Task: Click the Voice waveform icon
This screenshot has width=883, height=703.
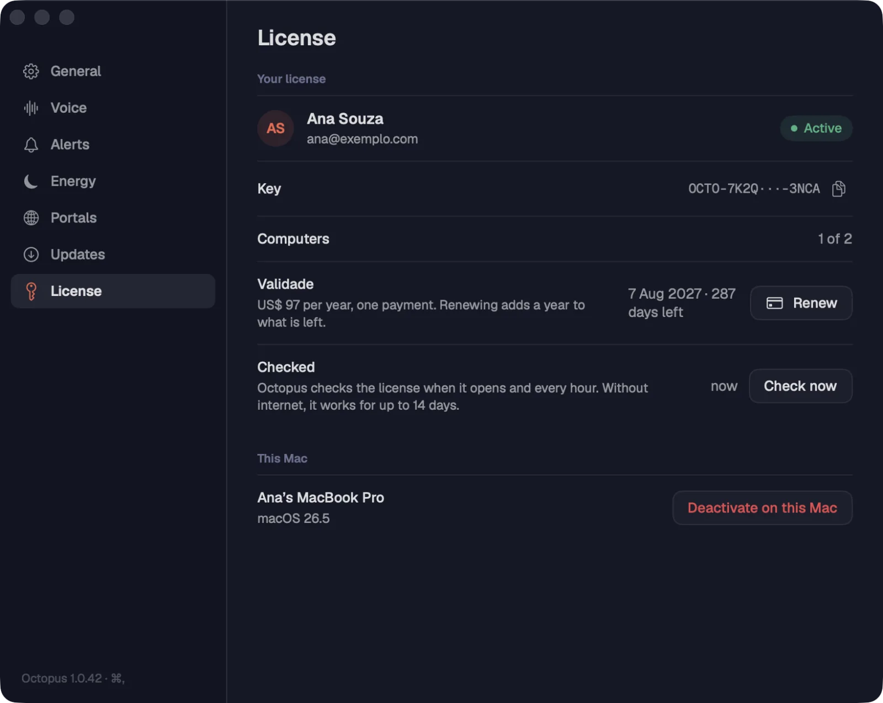Action: pyautogui.click(x=31, y=108)
